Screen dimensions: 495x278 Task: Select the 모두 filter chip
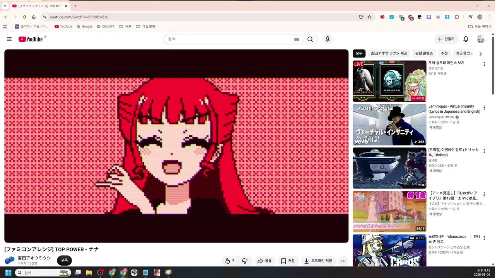click(x=359, y=53)
